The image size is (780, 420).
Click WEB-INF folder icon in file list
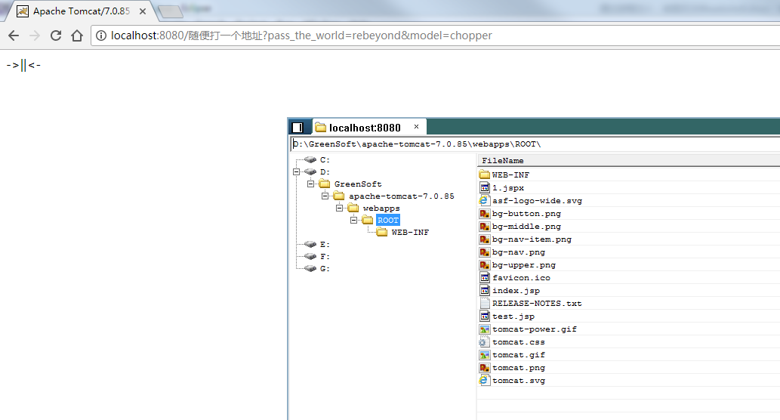tap(485, 174)
